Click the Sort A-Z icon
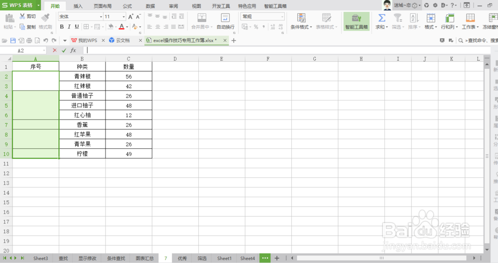Image resolution: width=498 pixels, height=263 pixels. [x=413, y=18]
